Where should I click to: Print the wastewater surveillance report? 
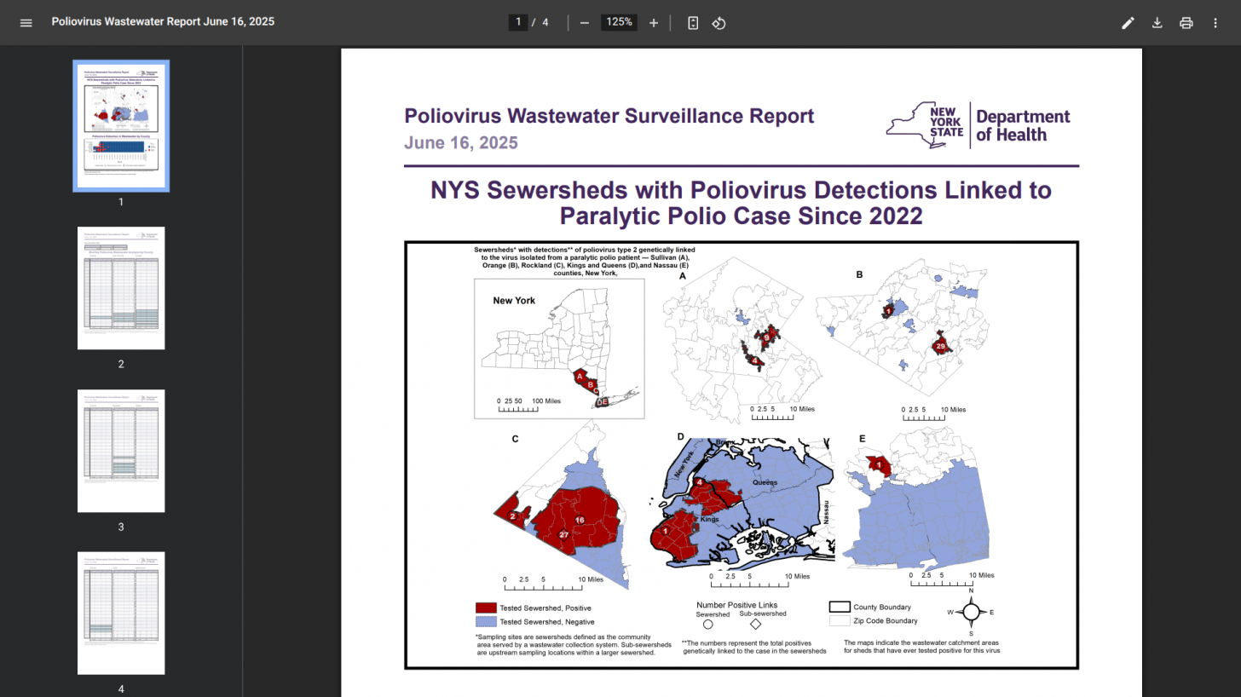click(1186, 23)
